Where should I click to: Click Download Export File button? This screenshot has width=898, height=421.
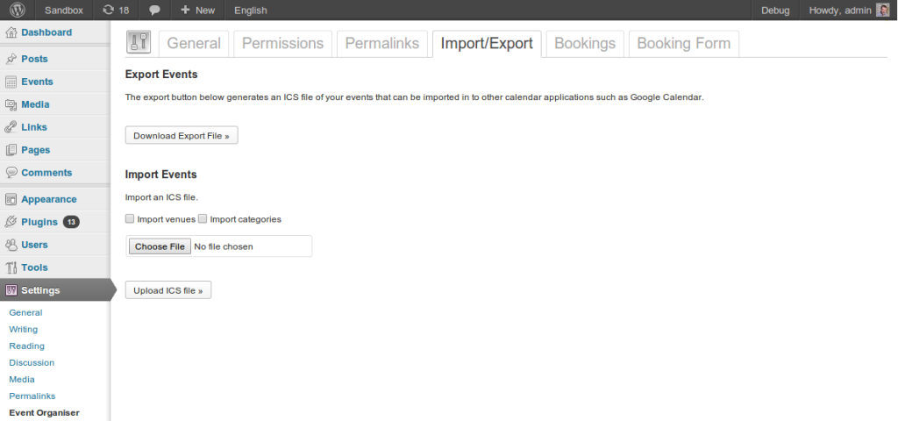[x=182, y=136]
